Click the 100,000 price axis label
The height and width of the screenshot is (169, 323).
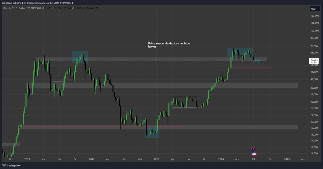click(x=314, y=31)
